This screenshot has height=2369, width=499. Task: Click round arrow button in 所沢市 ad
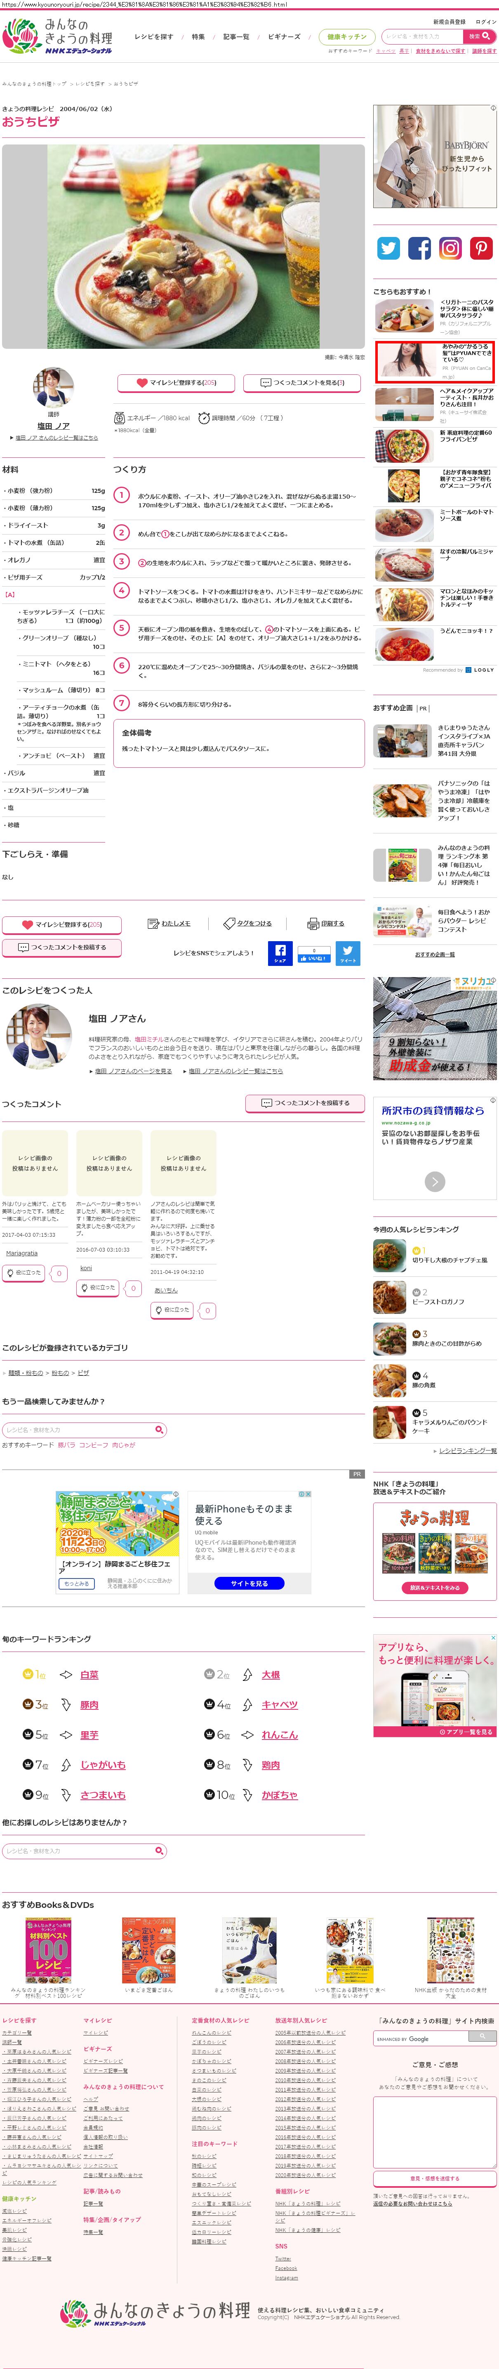(435, 1181)
